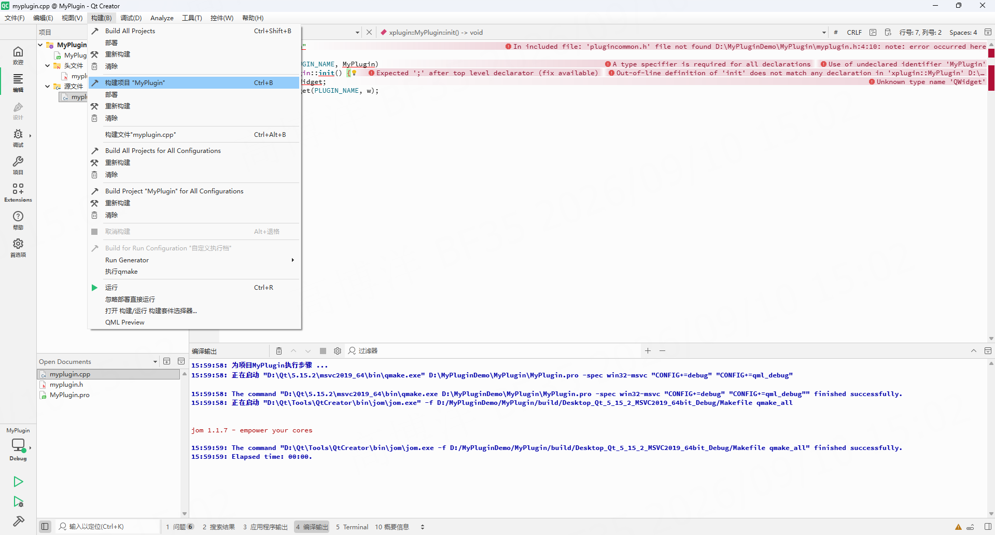Split the Open Documents pane
The height and width of the screenshot is (535, 995).
167,361
